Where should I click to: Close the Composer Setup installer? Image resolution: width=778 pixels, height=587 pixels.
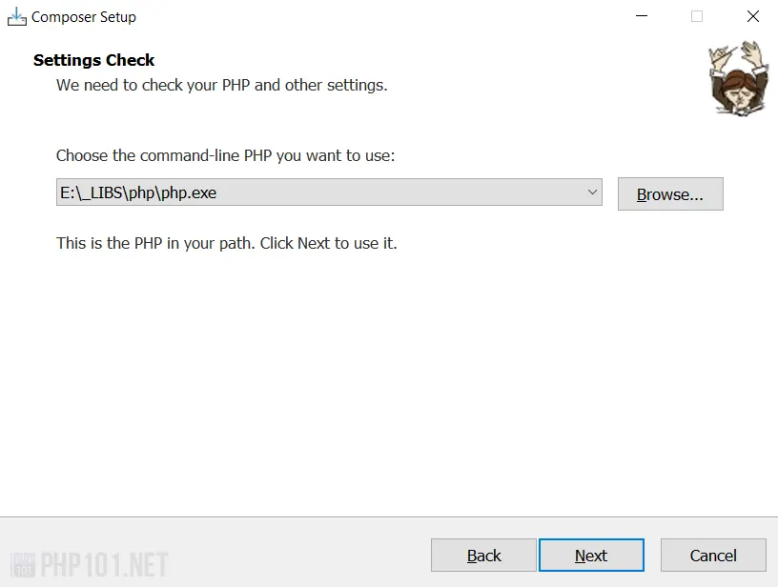click(x=752, y=16)
